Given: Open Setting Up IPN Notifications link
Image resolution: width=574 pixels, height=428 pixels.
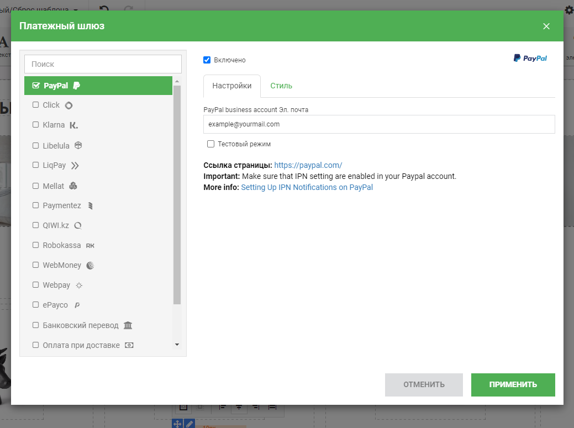Looking at the screenshot, I should click(307, 187).
